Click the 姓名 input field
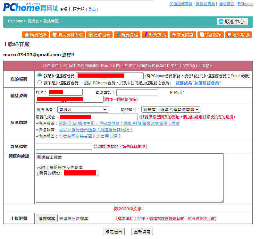The image size is (260, 239). point(66,92)
